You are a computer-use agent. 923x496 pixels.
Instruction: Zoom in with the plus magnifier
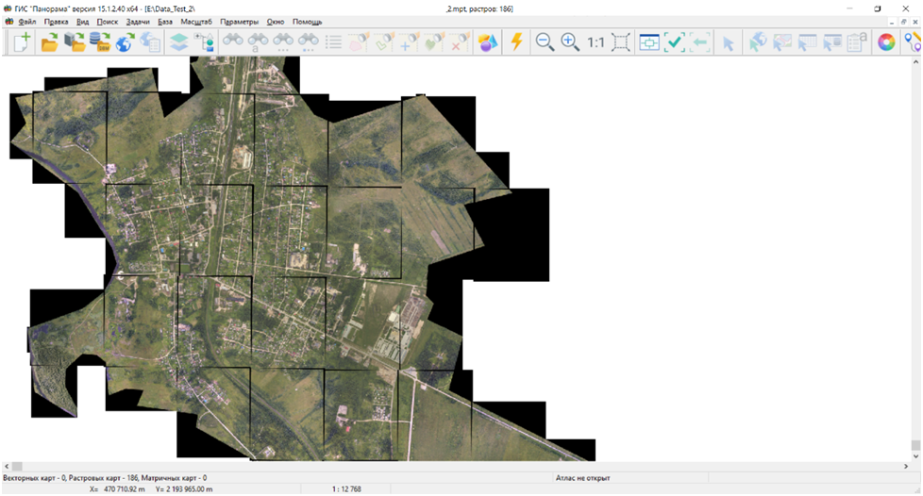[x=570, y=42]
